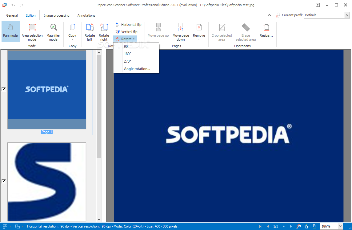
Task: Click the thumbnail panel scrollbar thumb
Action: tap(99, 106)
